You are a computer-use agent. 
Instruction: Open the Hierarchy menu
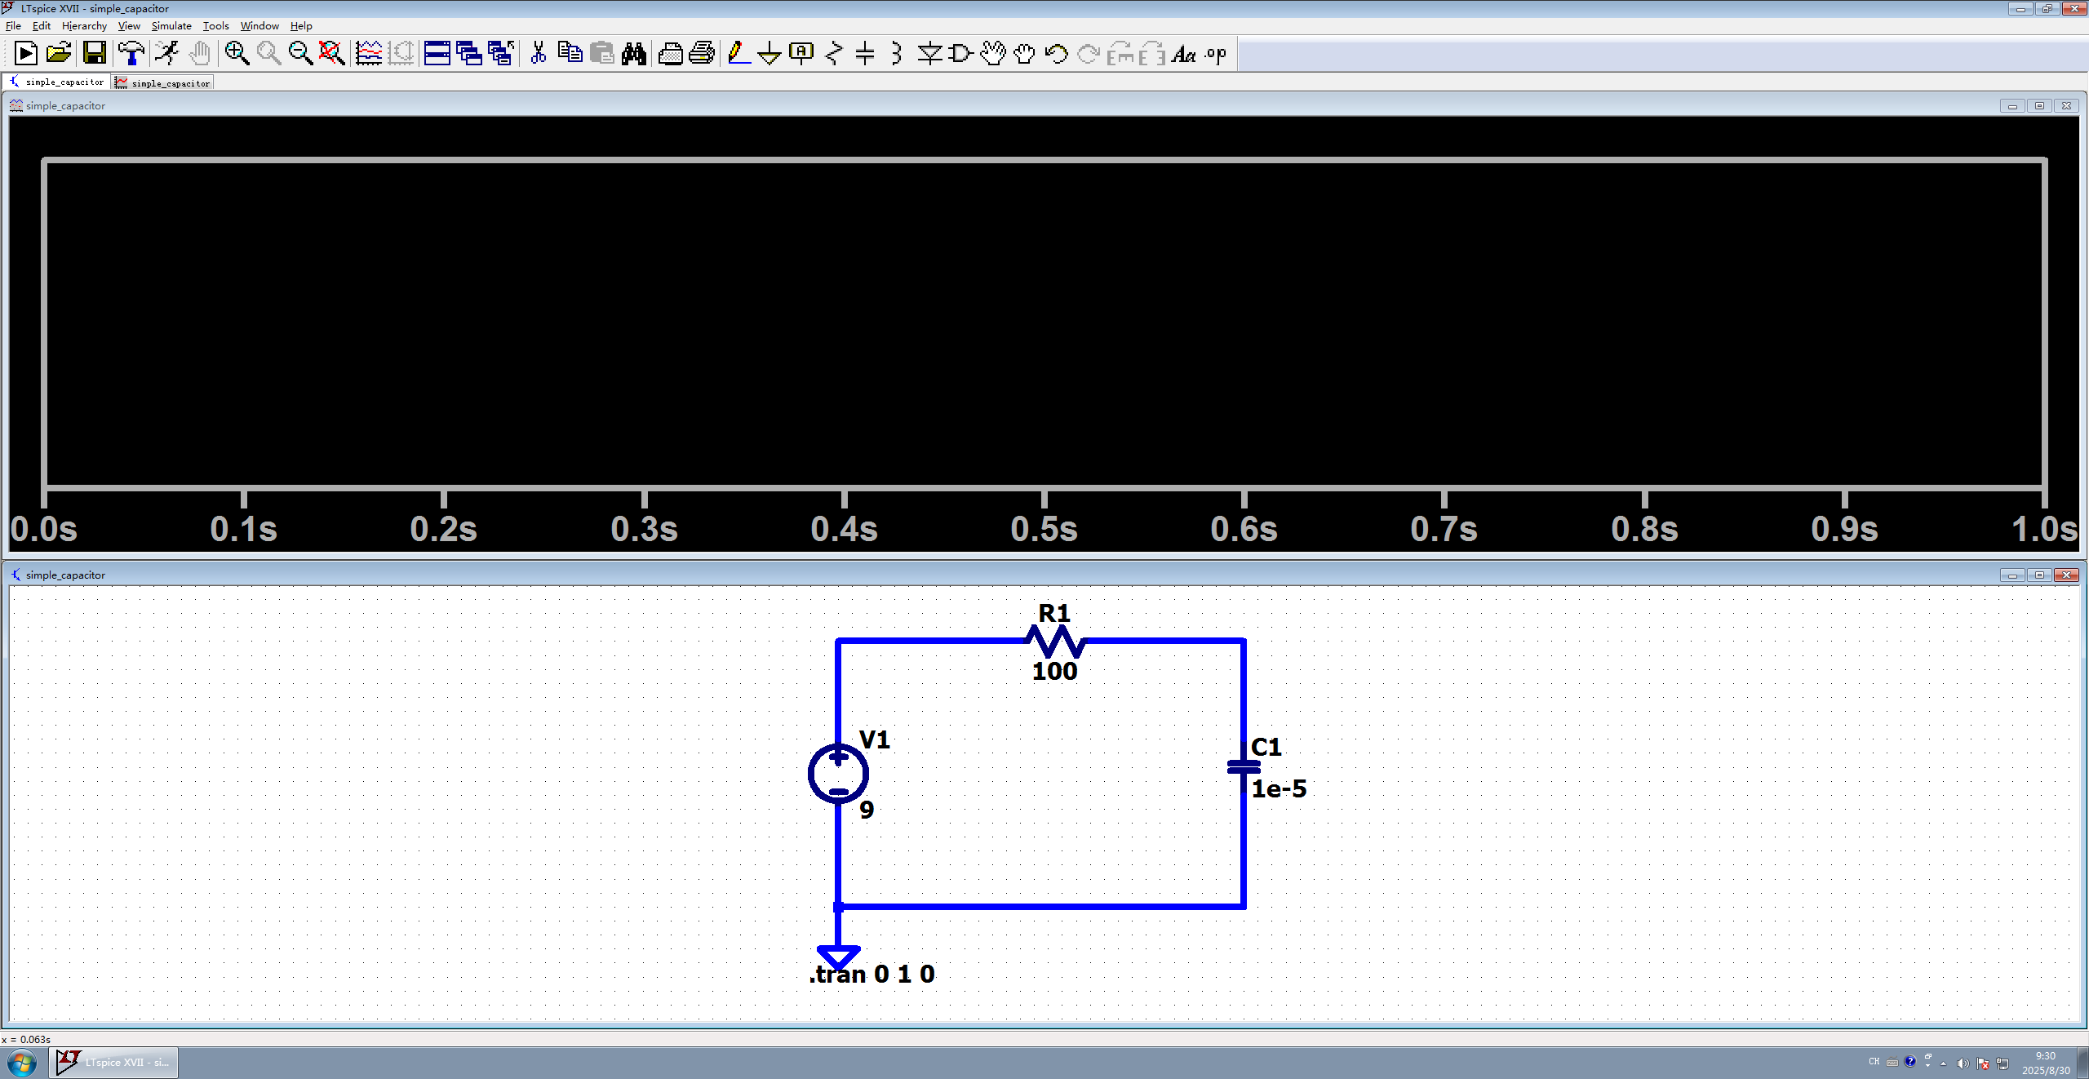(84, 26)
